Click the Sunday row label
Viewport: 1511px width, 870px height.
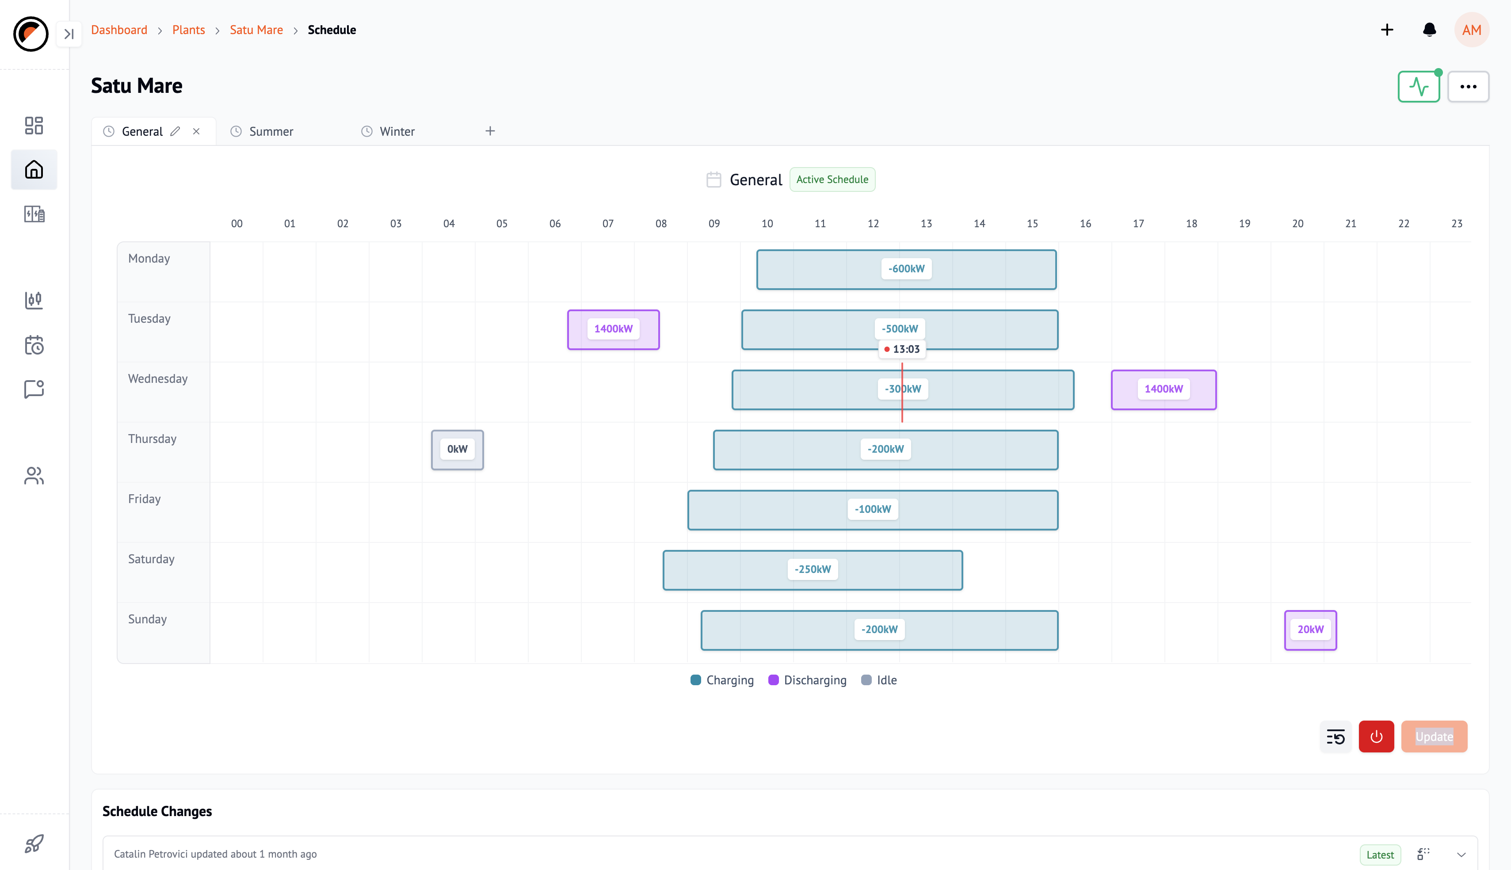click(x=147, y=620)
